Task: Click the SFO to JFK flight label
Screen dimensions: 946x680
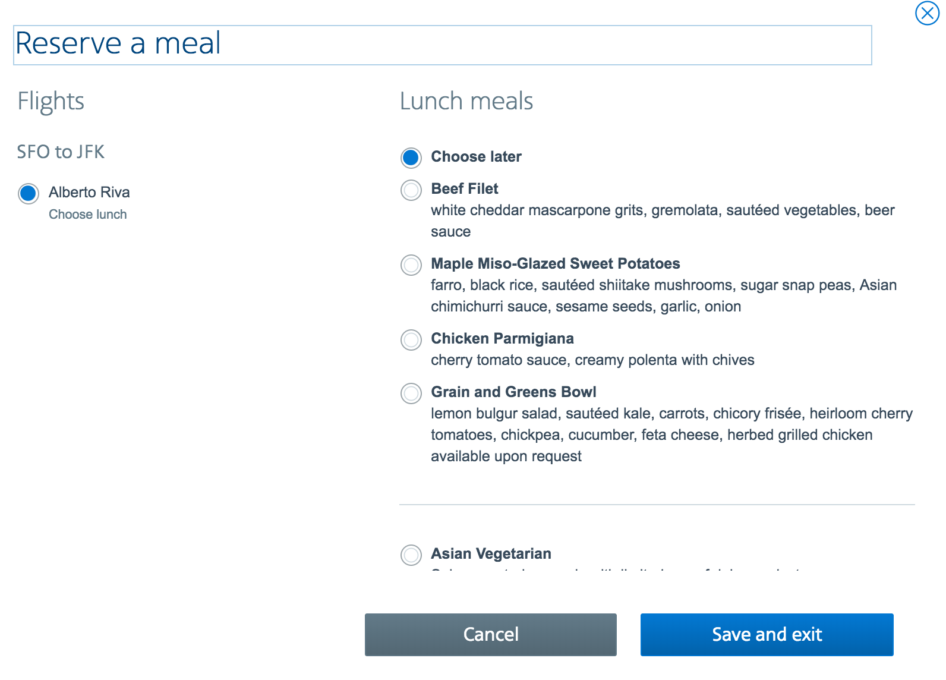Action: (x=61, y=152)
